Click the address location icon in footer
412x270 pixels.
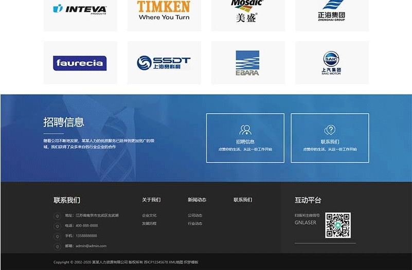point(57,216)
